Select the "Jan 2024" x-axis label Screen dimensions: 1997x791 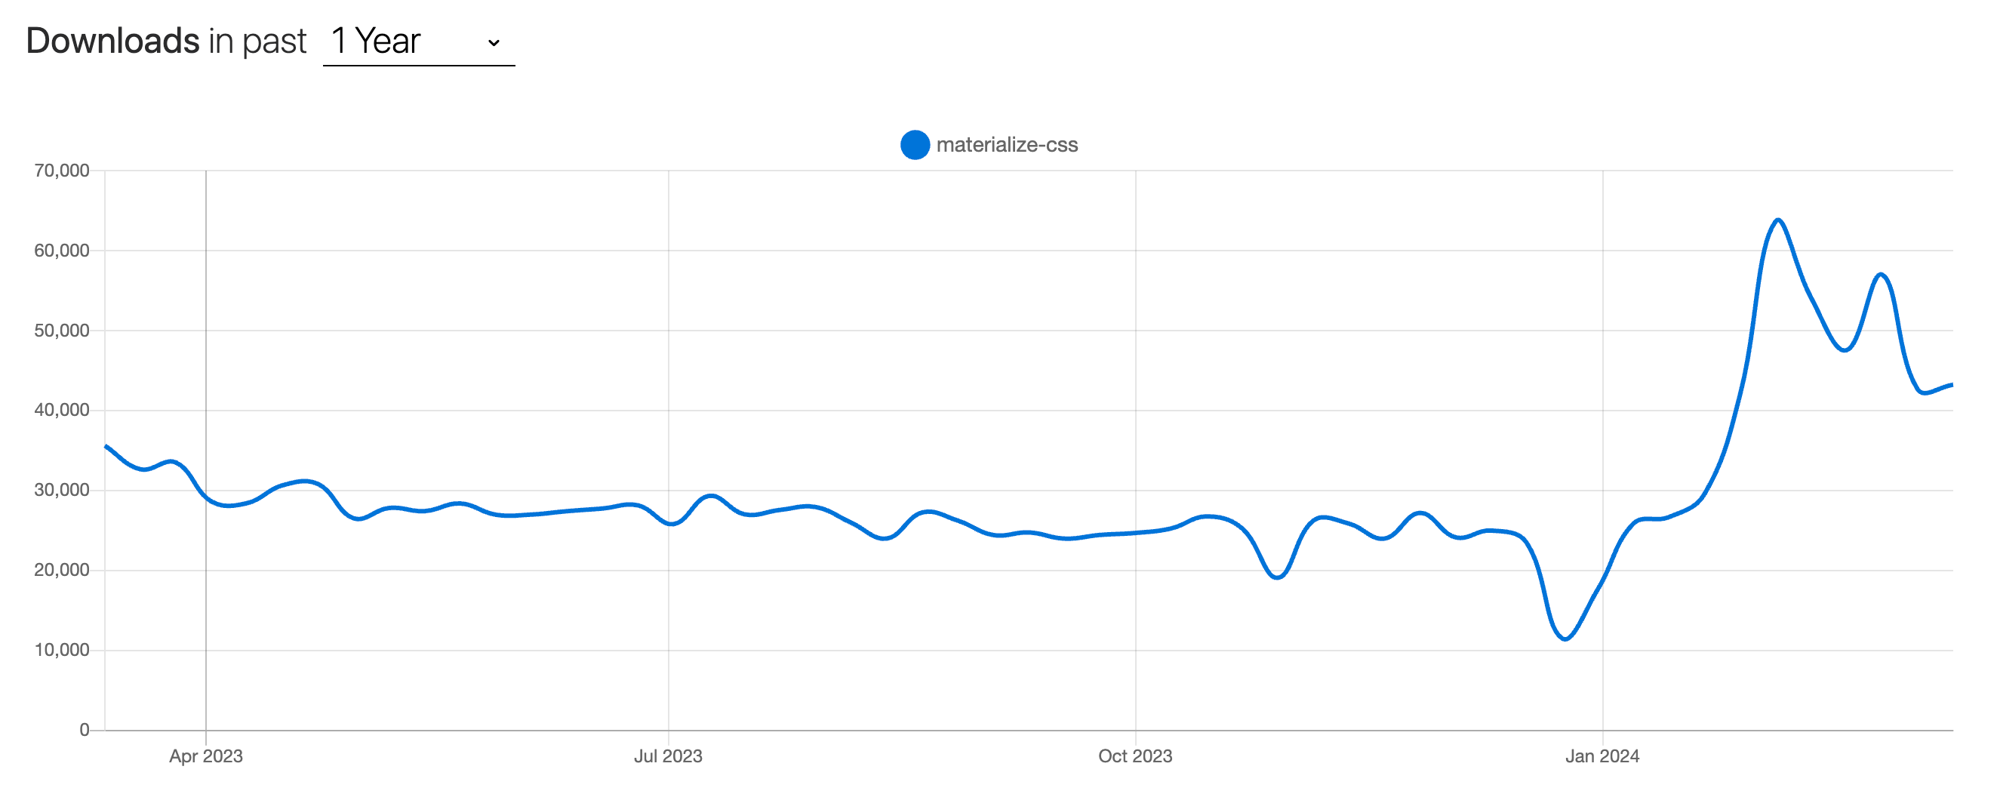[1602, 756]
